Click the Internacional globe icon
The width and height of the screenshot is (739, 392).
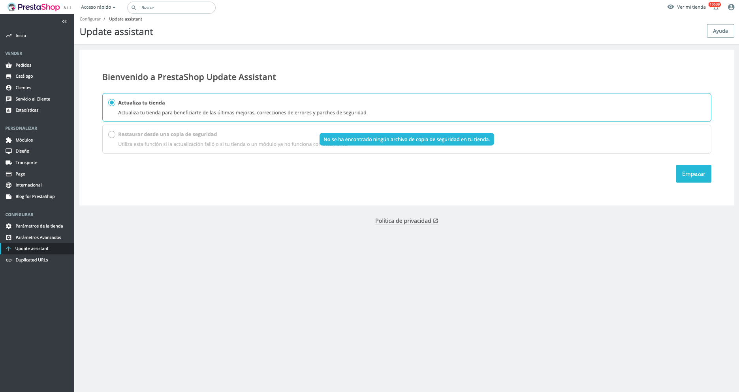9,185
